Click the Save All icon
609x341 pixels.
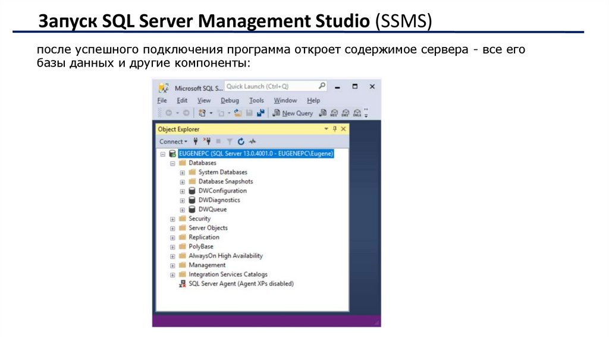click(260, 113)
